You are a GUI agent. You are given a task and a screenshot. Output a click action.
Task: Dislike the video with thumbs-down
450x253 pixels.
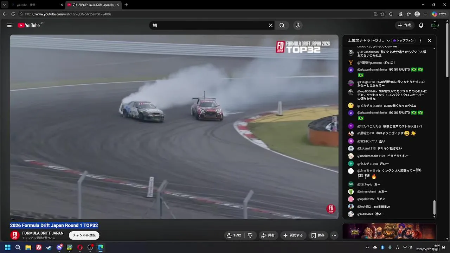[x=250, y=235]
